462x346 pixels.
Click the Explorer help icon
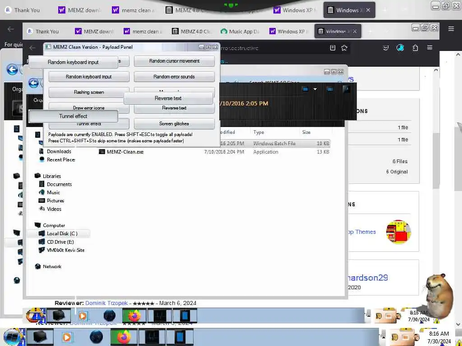click(x=346, y=89)
